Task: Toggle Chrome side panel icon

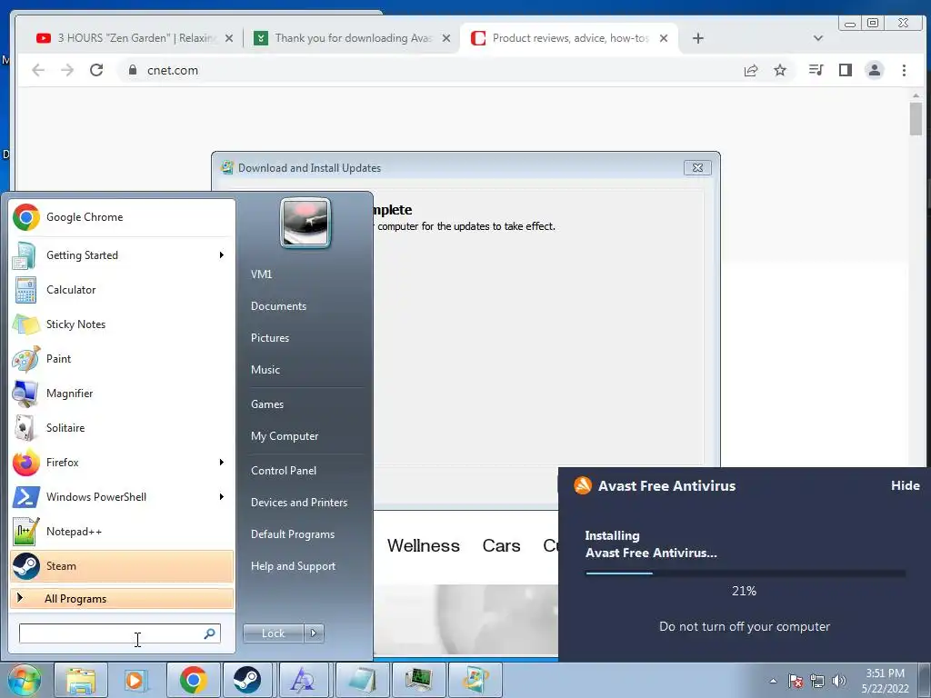Action: coord(846,70)
